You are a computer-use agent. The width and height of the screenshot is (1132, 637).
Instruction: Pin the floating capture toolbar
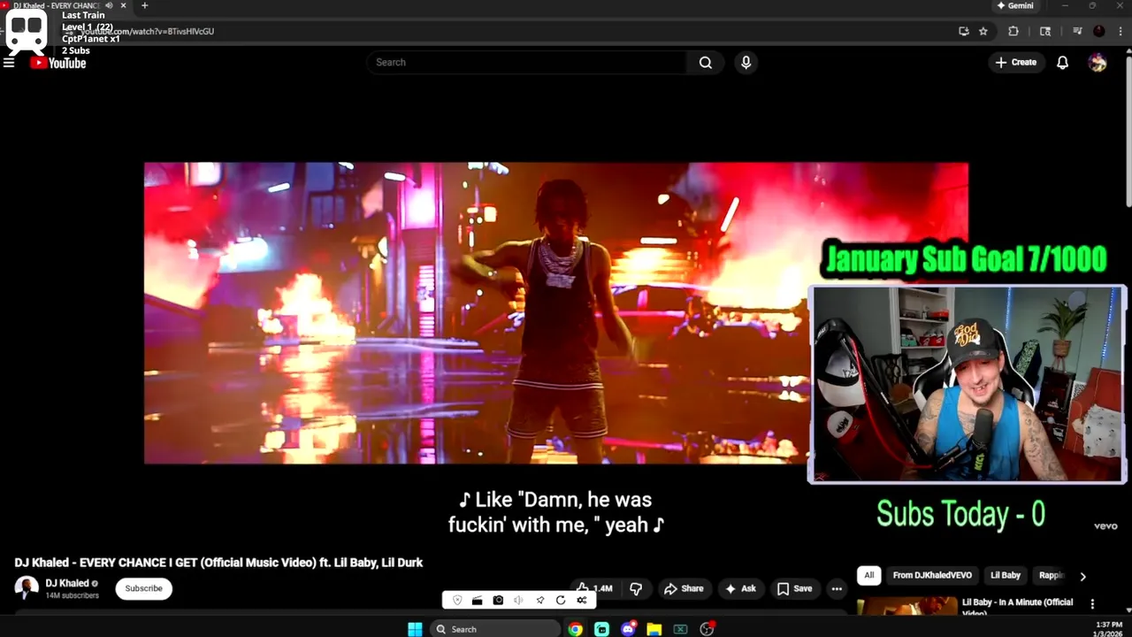(540, 601)
